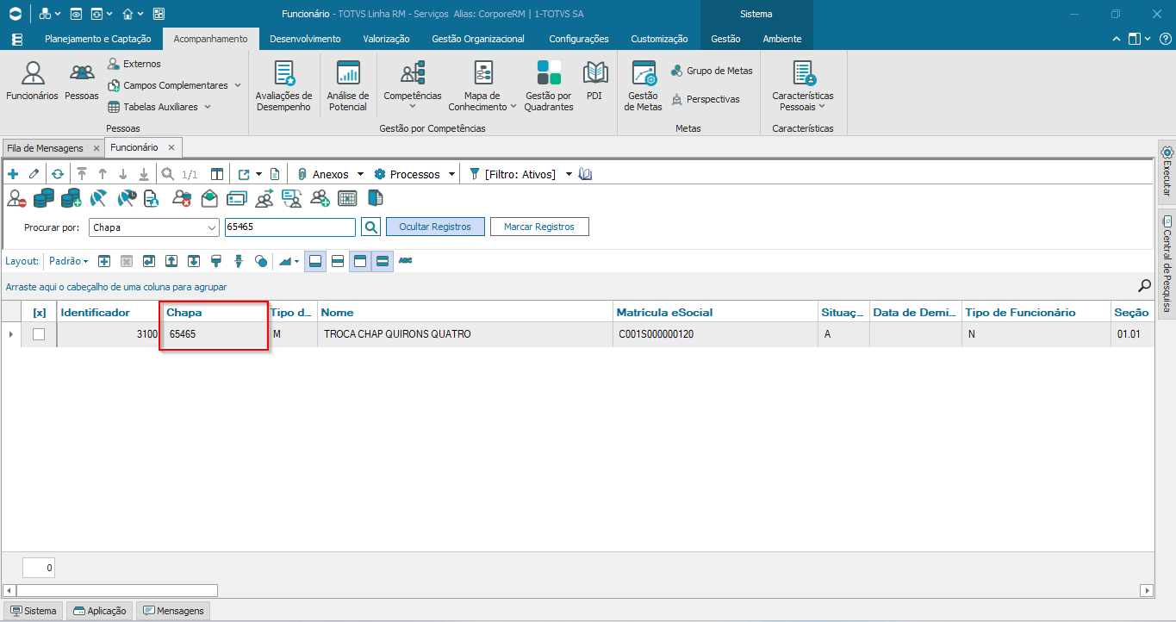This screenshot has height=622, width=1176.
Task: Open the Pessoas ribbon button
Action: tap(82, 82)
